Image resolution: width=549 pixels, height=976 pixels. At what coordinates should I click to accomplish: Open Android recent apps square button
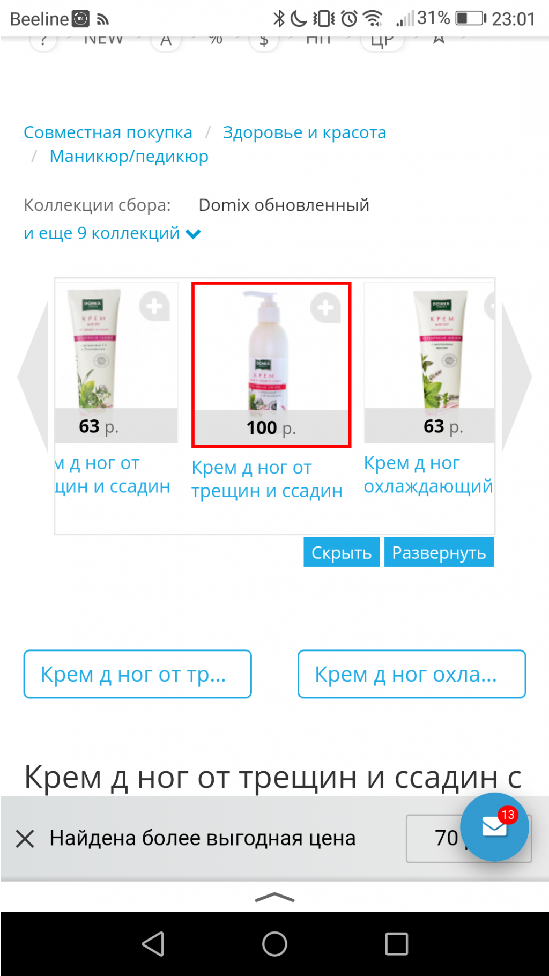(397, 944)
